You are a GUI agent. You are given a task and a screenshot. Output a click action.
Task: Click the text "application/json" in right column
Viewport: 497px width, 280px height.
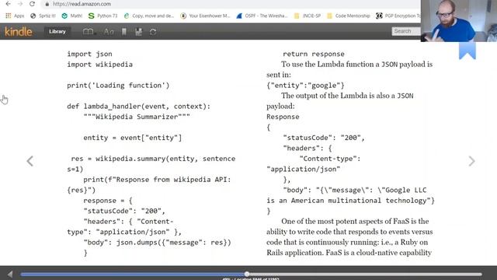[304, 170]
